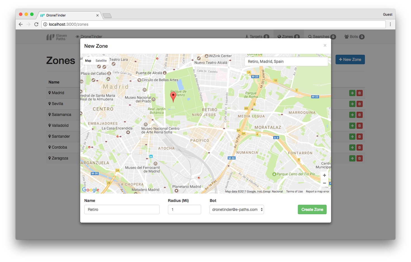The height and width of the screenshot is (262, 411).
Task: Click the New Zone button on the Zones page
Action: tap(350, 59)
